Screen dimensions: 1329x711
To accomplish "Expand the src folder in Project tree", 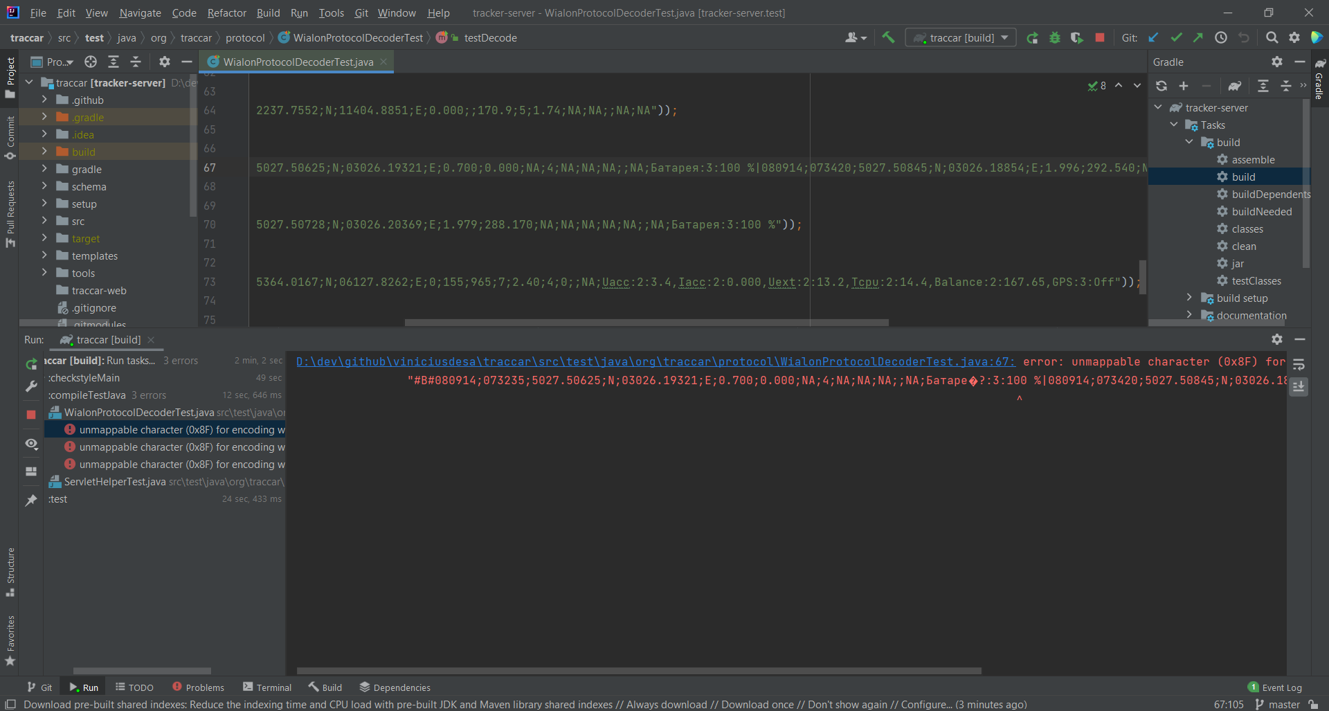I will pos(44,221).
